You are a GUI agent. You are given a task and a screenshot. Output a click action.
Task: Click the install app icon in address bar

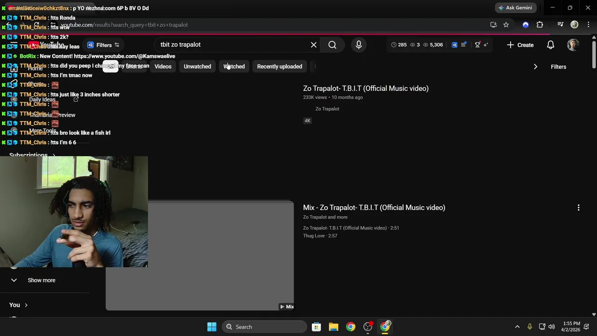[493, 25]
